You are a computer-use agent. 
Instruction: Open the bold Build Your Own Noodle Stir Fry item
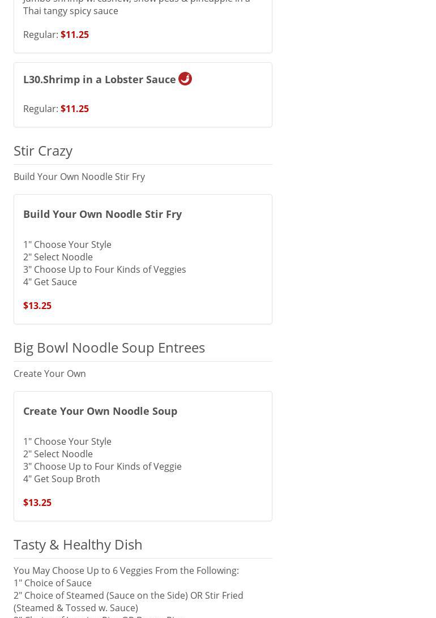coord(102,214)
